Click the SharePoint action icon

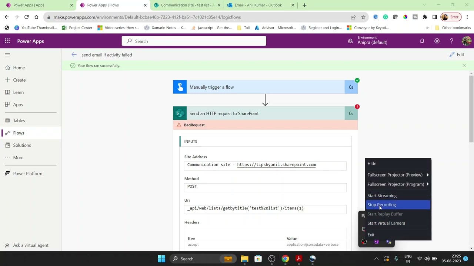click(180, 113)
